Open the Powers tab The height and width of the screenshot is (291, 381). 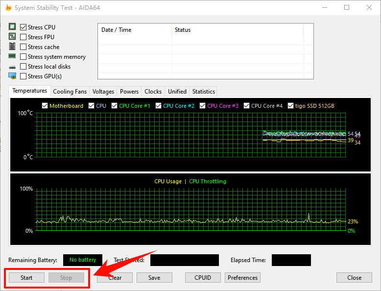click(x=129, y=92)
